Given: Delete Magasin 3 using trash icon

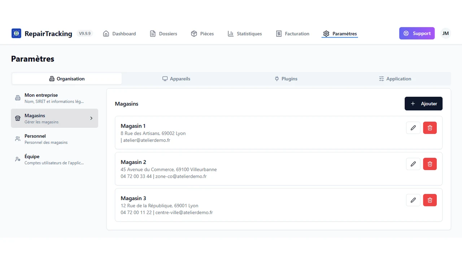Looking at the screenshot, I should tap(430, 200).
